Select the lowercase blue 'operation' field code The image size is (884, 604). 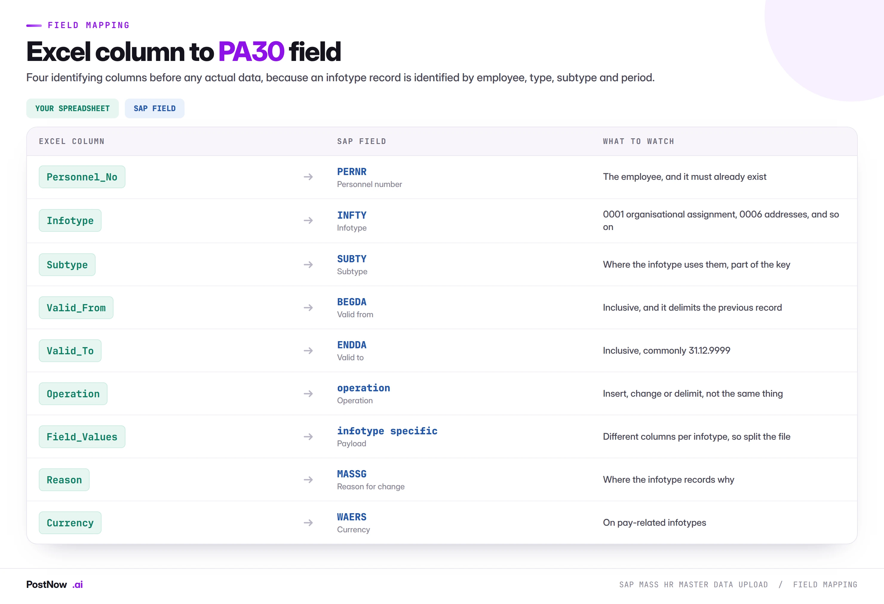pos(364,388)
